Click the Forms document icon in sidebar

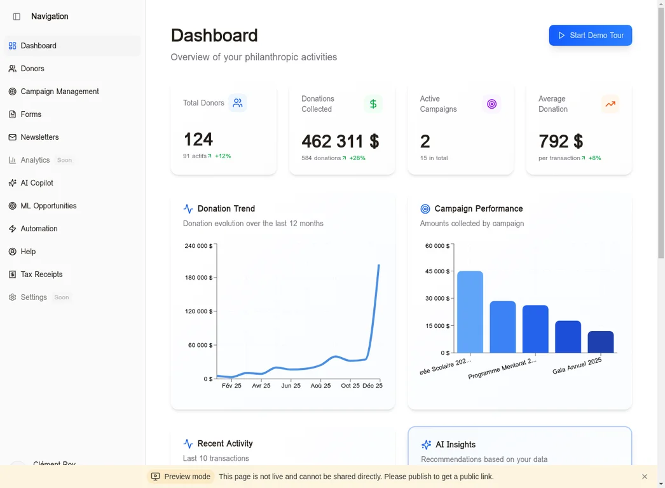click(x=14, y=114)
